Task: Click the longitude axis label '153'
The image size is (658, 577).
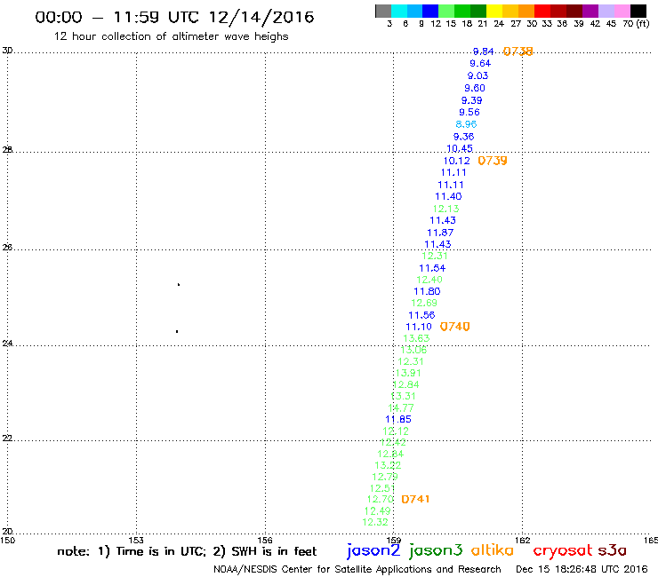Action: tap(136, 540)
